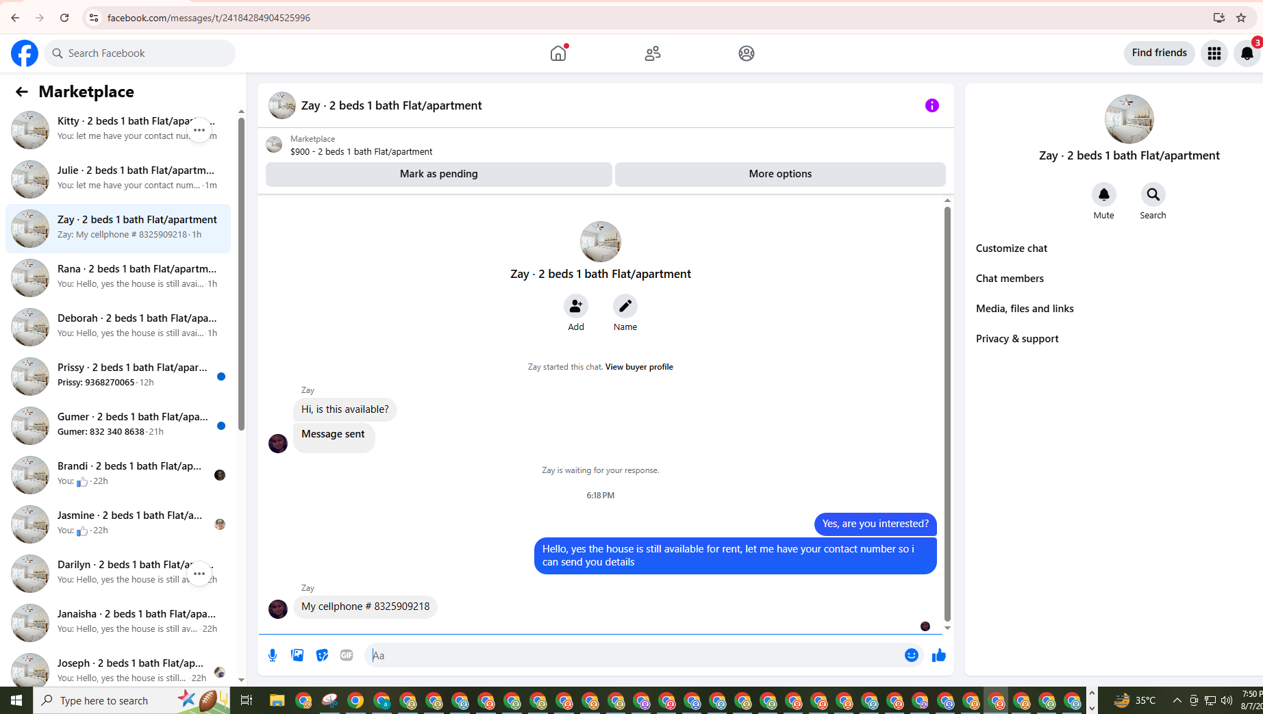Screen dimensions: 1263x714
Task: Open Janaisha's conversation
Action: click(x=118, y=622)
